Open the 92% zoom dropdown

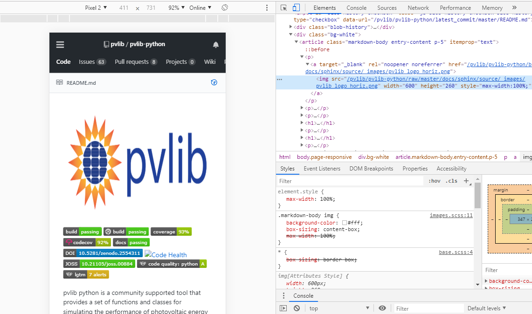click(x=176, y=7)
